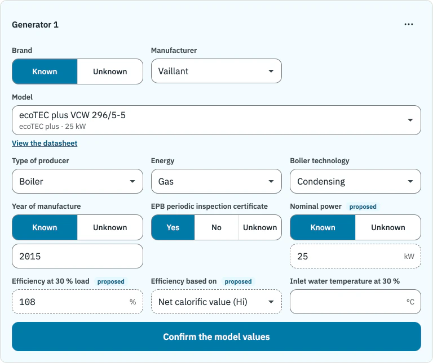
Task: Set Brand to Known
Action: 45,71
